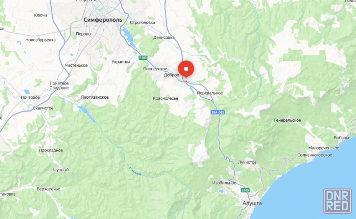The height and width of the screenshot is (219, 356).
Task: Click the Лучистое village label
Action: click(x=247, y=162)
